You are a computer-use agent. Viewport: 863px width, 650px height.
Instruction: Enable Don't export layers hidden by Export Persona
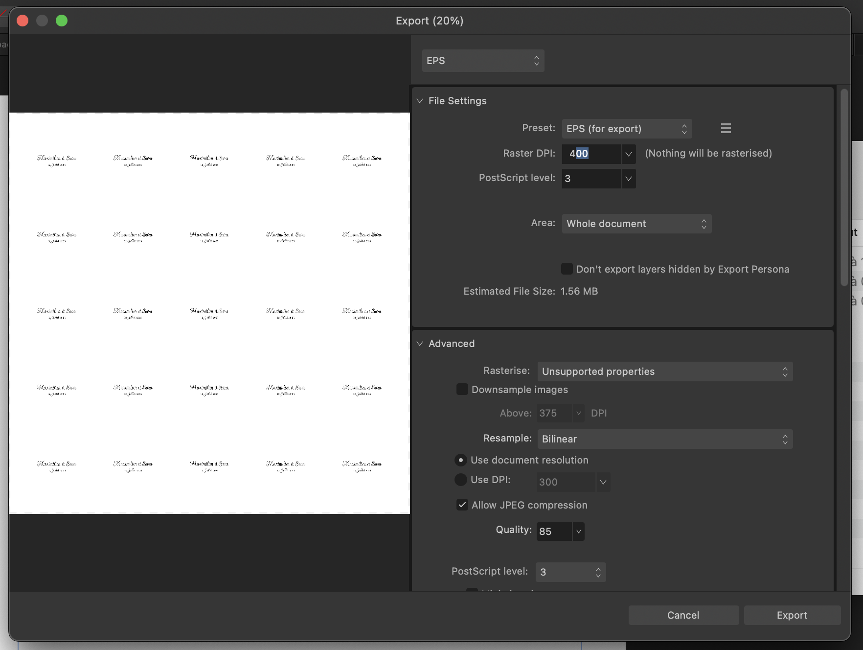point(567,269)
